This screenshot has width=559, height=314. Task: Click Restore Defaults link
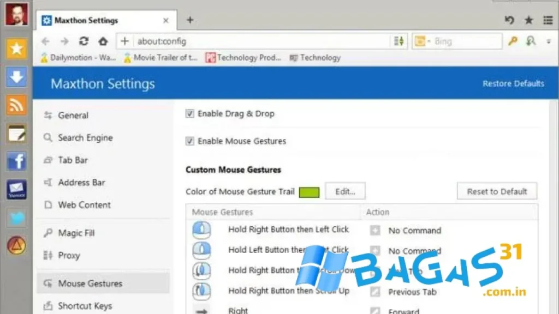click(x=513, y=83)
